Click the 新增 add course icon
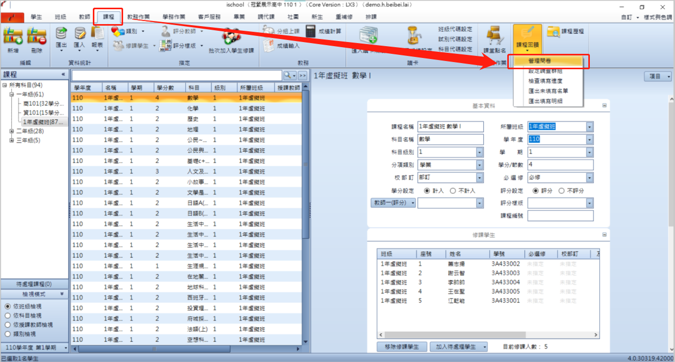 pos(13,36)
